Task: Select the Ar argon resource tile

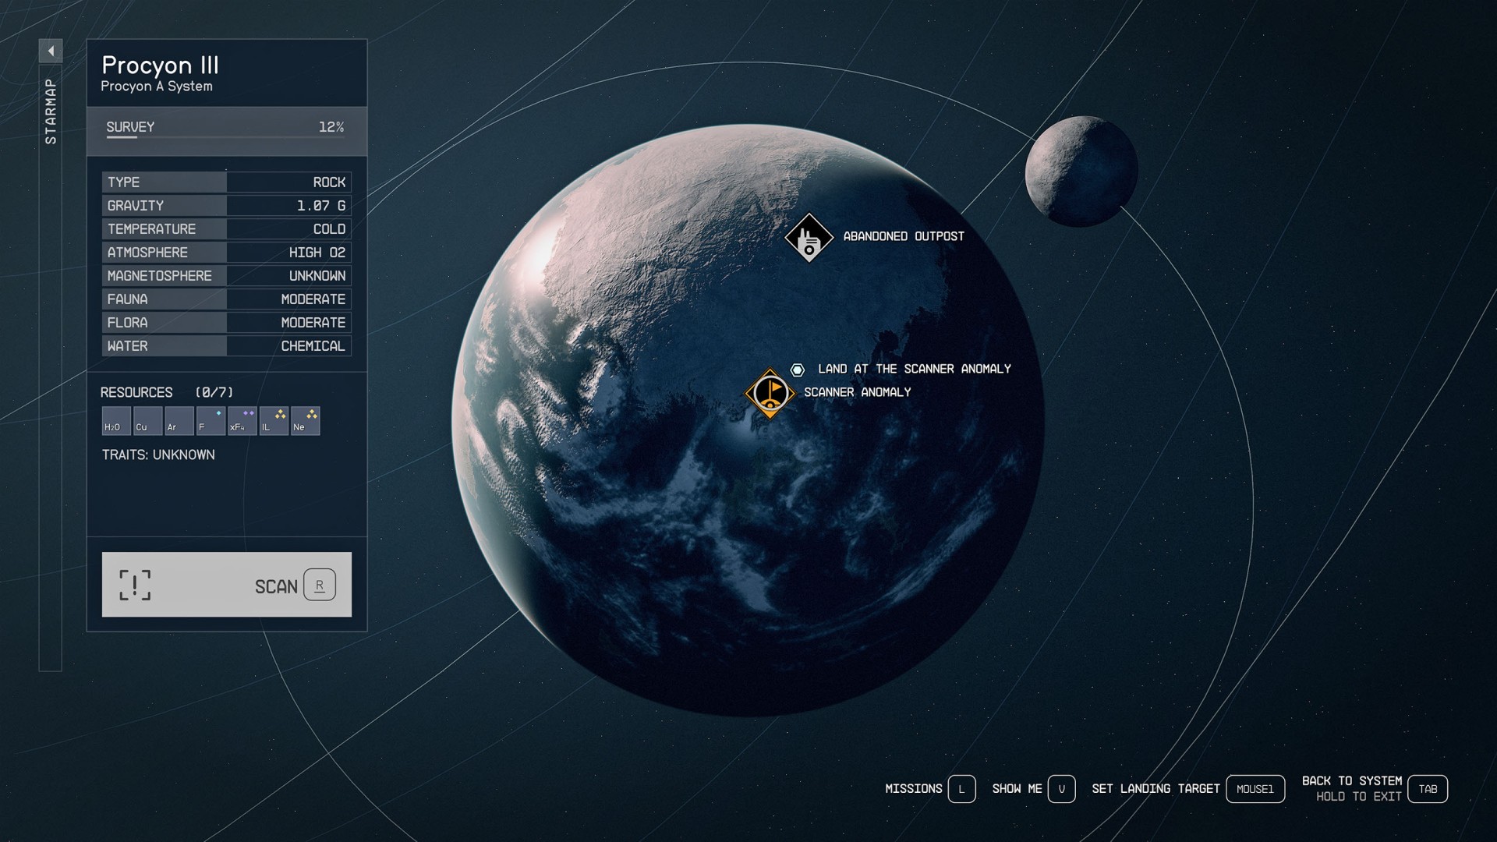Action: pyautogui.click(x=179, y=421)
